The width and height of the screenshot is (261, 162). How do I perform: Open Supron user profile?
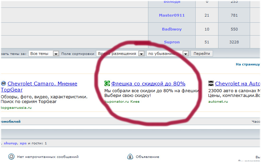[172, 42]
